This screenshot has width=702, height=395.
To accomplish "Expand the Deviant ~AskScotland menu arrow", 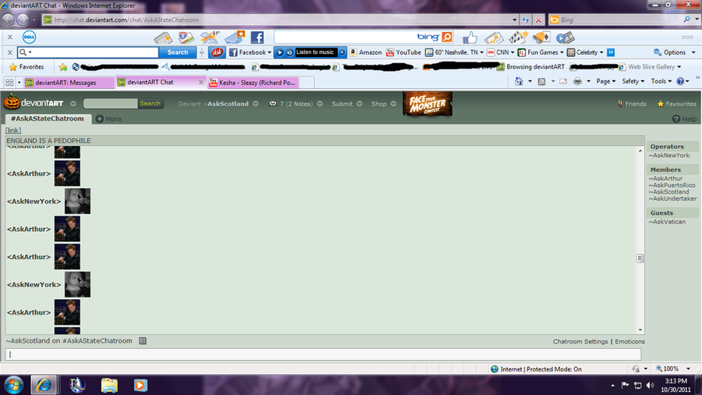I will (256, 104).
